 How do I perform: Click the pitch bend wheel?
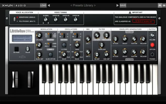coord(17,80)
